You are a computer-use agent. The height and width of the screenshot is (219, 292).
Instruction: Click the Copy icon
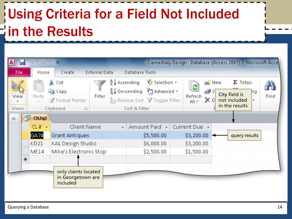51,91
